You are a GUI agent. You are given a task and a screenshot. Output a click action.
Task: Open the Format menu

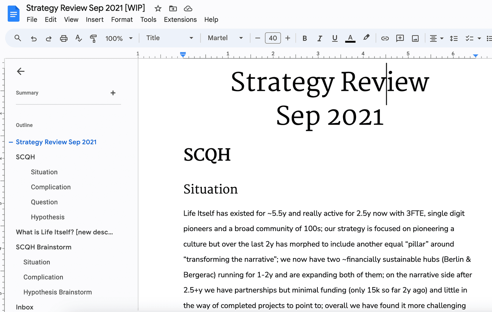(x=122, y=19)
